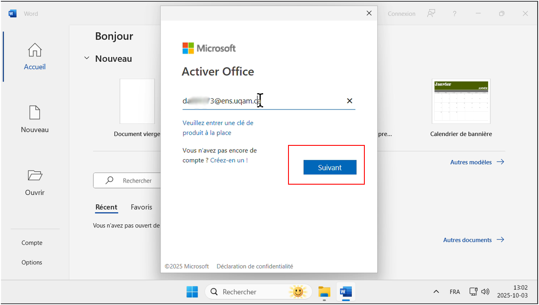The height and width of the screenshot is (305, 539).
Task: Click the enter product key link
Action: pos(218,128)
